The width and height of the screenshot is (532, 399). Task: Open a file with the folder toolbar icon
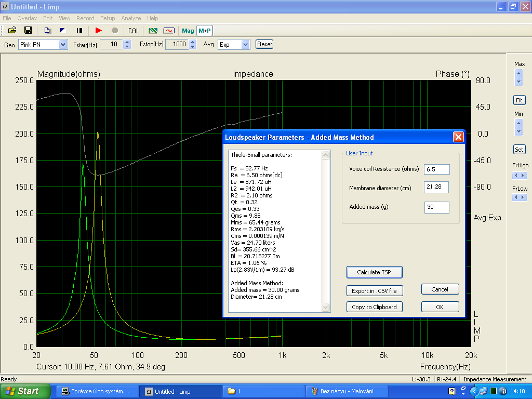tap(12, 31)
